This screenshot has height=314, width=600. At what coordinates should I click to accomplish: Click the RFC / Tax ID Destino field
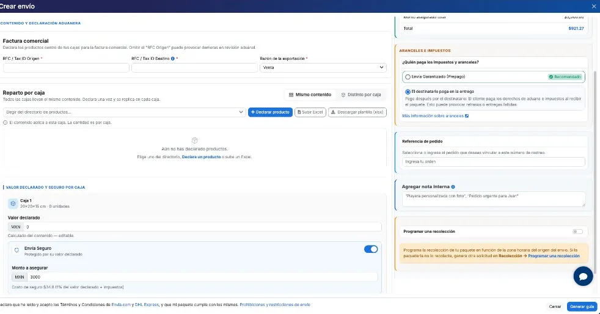[x=194, y=68]
